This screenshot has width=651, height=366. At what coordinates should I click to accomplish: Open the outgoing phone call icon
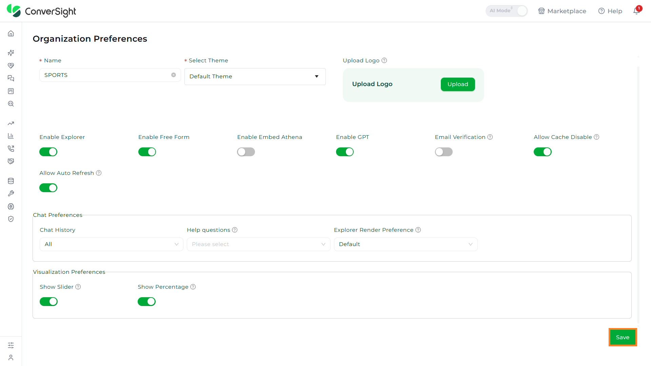tap(11, 148)
